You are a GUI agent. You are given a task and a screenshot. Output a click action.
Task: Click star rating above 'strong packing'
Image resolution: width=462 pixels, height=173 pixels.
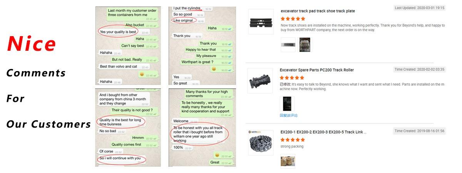[x=293, y=140]
